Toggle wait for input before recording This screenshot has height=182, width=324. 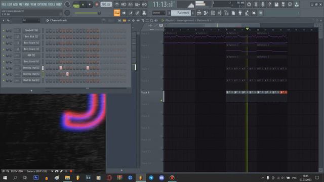pyautogui.click(x=124, y=4)
